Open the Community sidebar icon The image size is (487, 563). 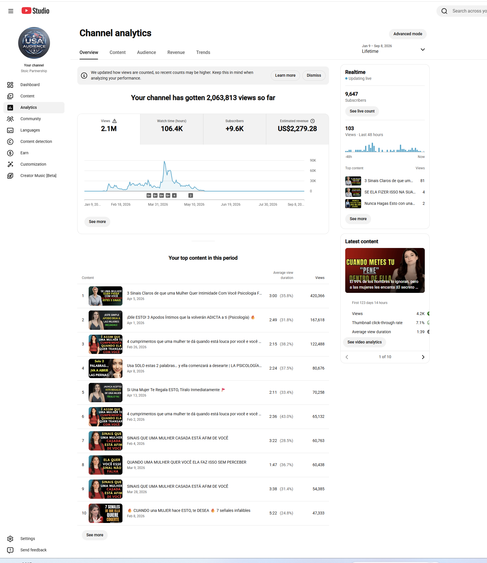click(10, 119)
